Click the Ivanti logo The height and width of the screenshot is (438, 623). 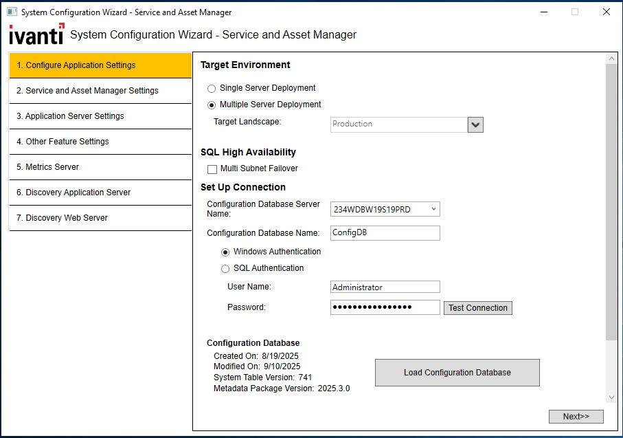coord(36,34)
